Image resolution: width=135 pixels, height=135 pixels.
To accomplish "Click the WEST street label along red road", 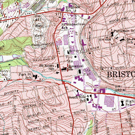I will click(x=58, y=50).
